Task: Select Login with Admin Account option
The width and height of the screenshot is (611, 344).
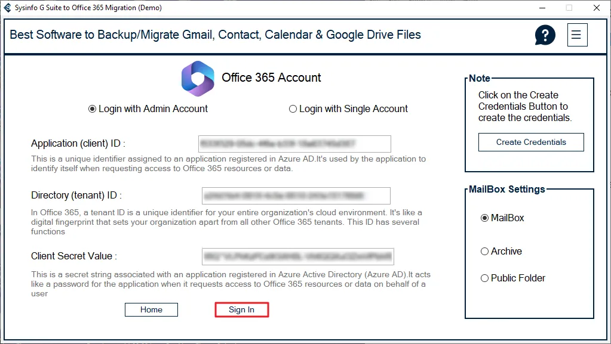Action: (x=148, y=109)
